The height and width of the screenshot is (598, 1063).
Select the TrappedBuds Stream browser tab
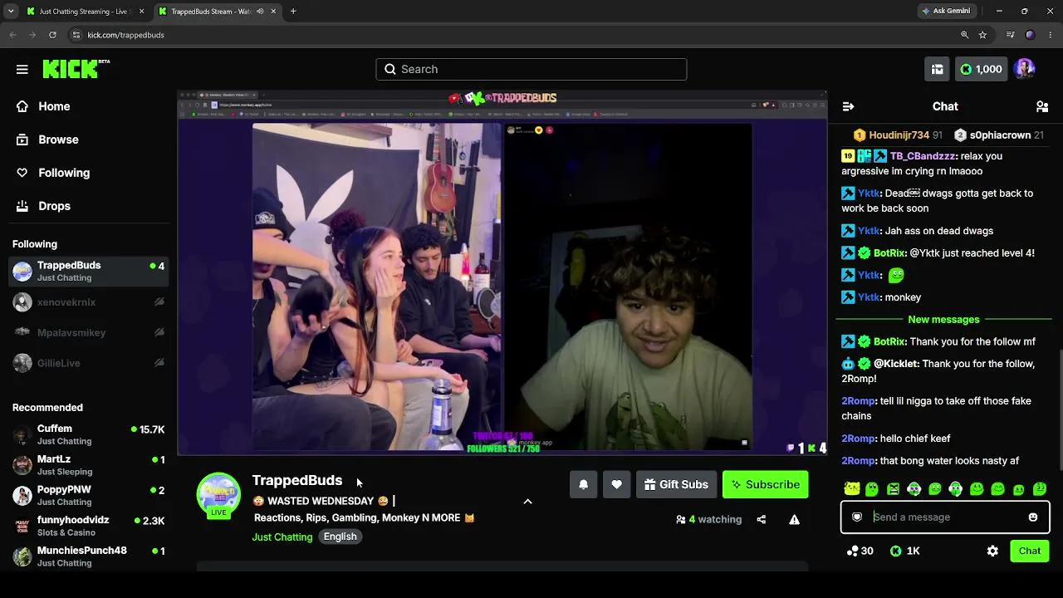coord(218,12)
